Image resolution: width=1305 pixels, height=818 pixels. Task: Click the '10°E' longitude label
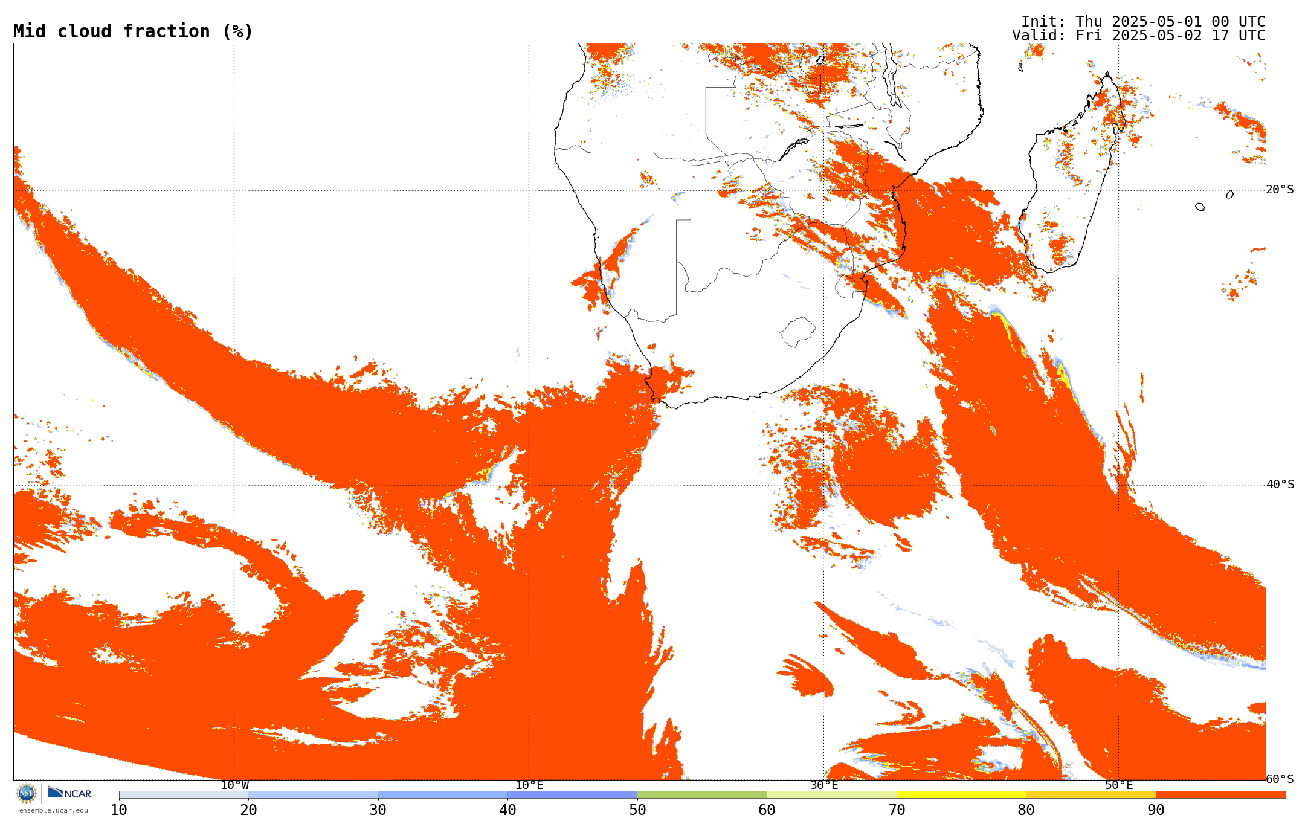(x=529, y=785)
